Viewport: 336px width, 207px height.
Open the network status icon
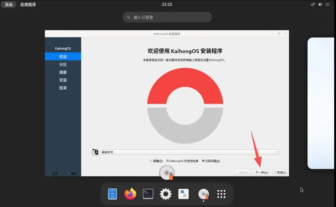pos(313,4)
